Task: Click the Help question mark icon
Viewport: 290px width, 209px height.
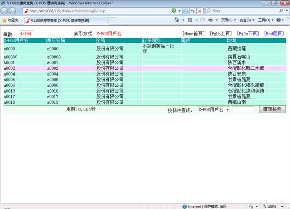Action: tap(278, 20)
